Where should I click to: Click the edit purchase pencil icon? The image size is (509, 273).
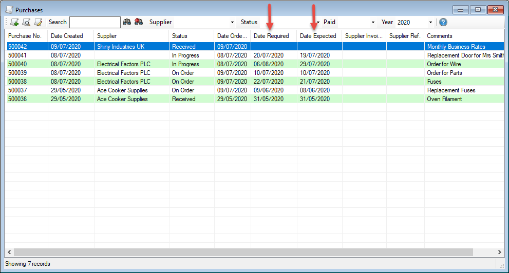pyautogui.click(x=38, y=22)
